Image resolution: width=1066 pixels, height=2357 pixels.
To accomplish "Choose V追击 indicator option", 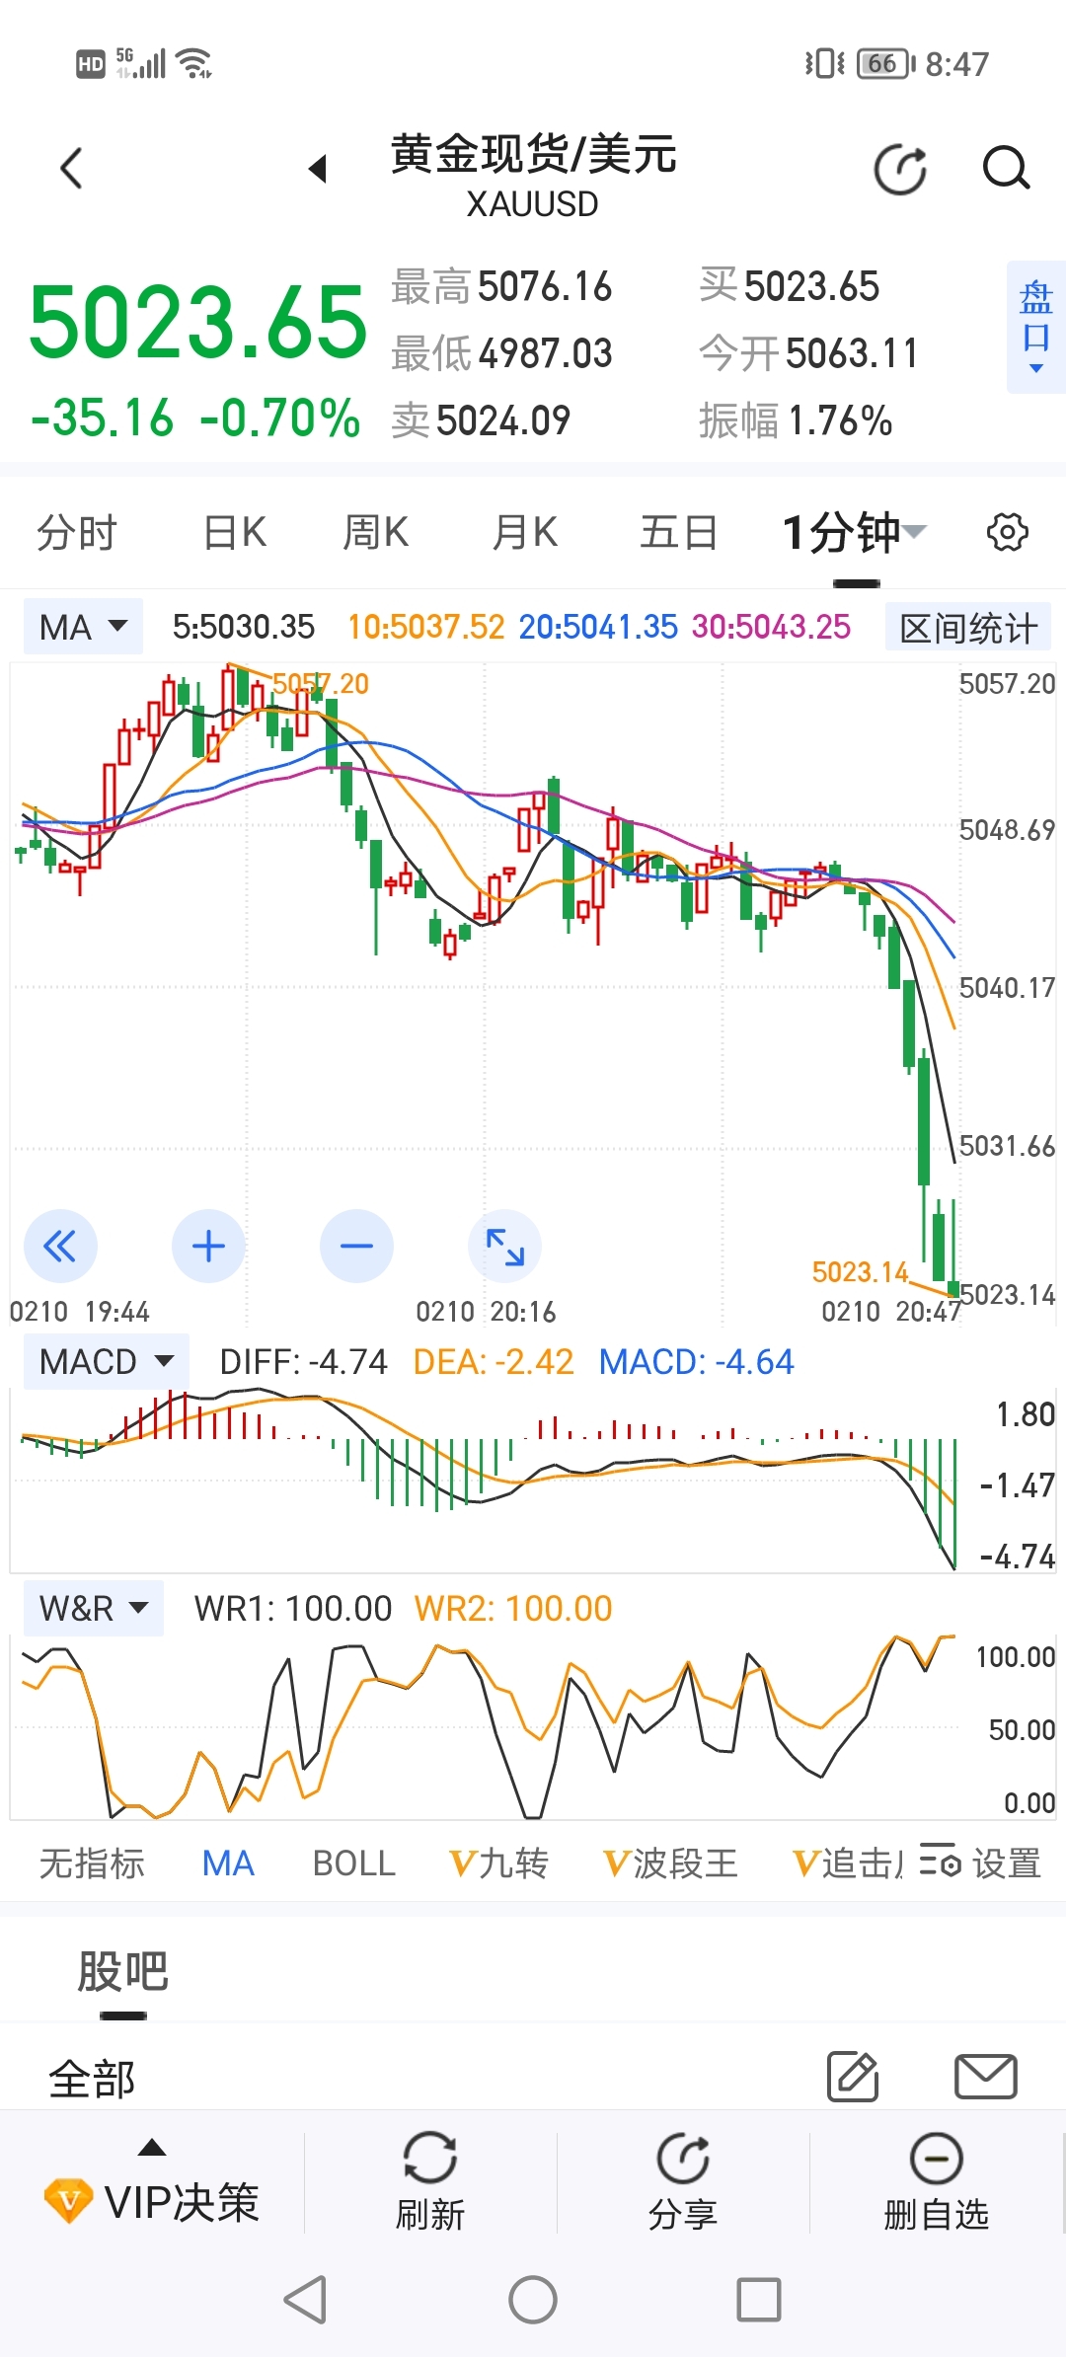I will click(x=848, y=1863).
